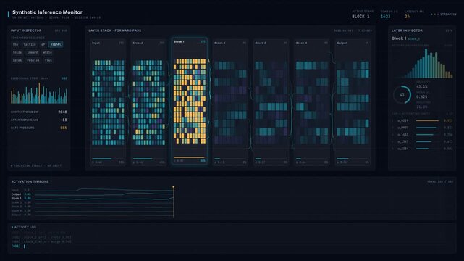464x261 pixels.
Task: Select the Embed row in Activation Timeline
Action: [92, 194]
